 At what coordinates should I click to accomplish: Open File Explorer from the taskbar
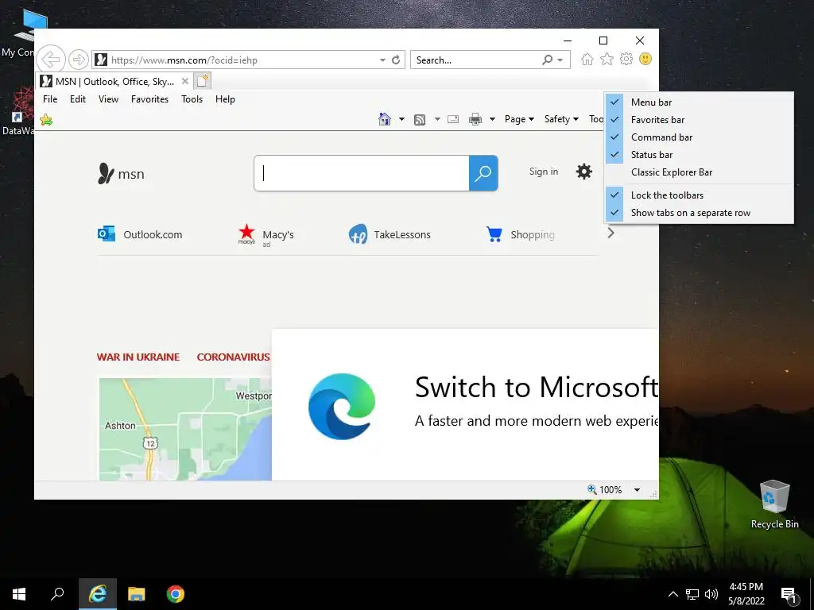[137, 594]
